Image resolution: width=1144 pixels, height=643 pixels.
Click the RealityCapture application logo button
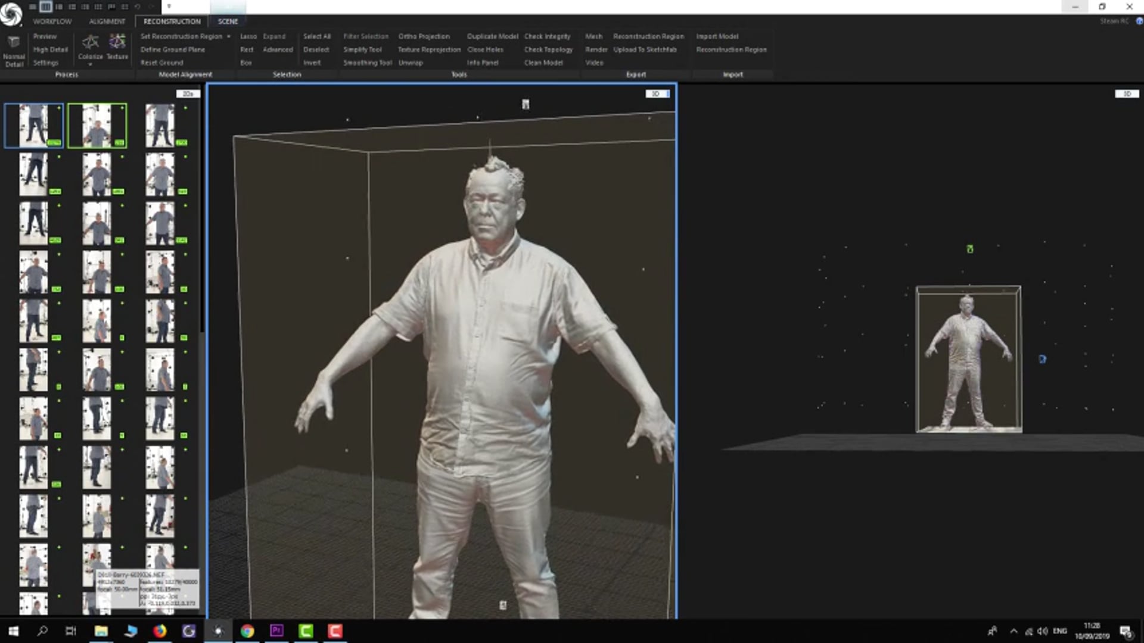click(11, 14)
